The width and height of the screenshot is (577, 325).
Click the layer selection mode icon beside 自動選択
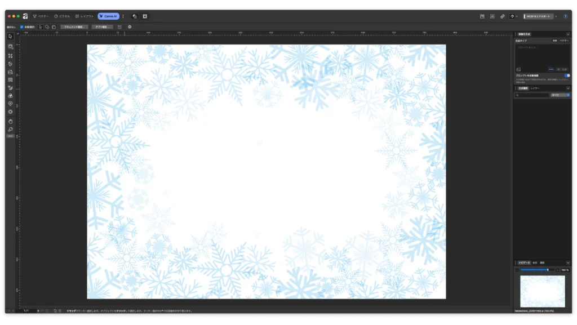[40, 26]
